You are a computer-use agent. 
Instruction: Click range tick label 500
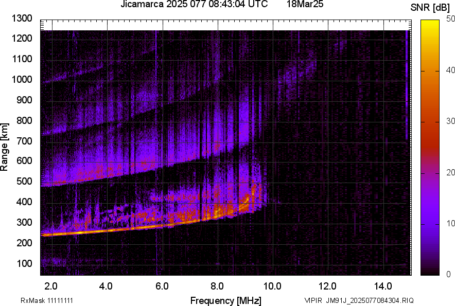pyautogui.click(x=24, y=181)
